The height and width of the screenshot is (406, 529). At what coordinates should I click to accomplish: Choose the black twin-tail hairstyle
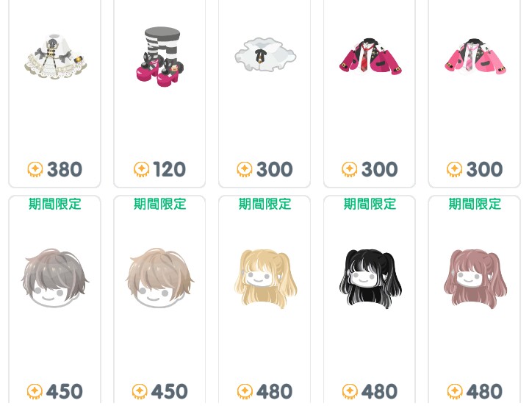click(x=370, y=279)
